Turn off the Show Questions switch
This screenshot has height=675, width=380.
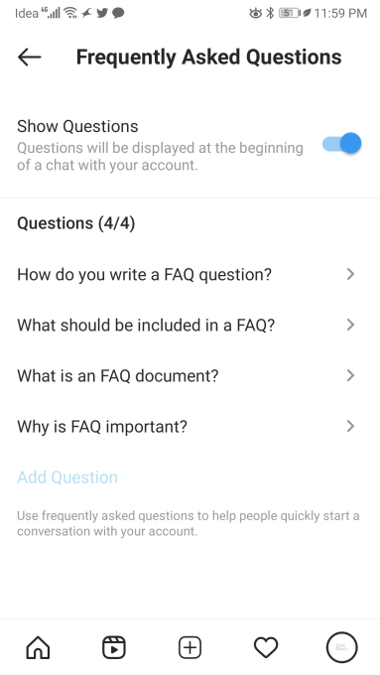click(x=341, y=143)
